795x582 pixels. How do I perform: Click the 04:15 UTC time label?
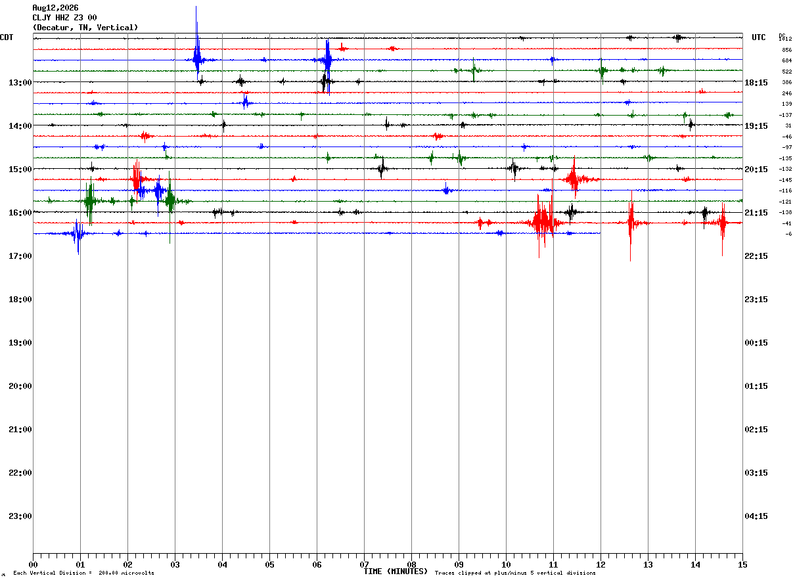758,516
